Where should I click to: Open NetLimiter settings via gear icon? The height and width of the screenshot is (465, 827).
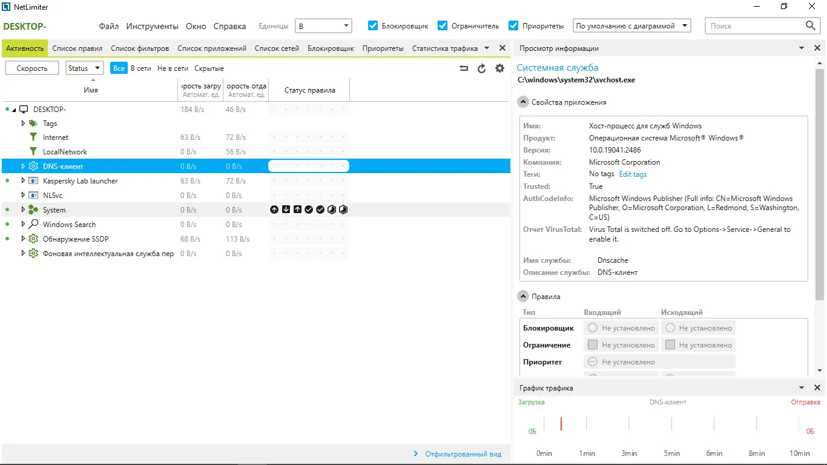click(499, 68)
